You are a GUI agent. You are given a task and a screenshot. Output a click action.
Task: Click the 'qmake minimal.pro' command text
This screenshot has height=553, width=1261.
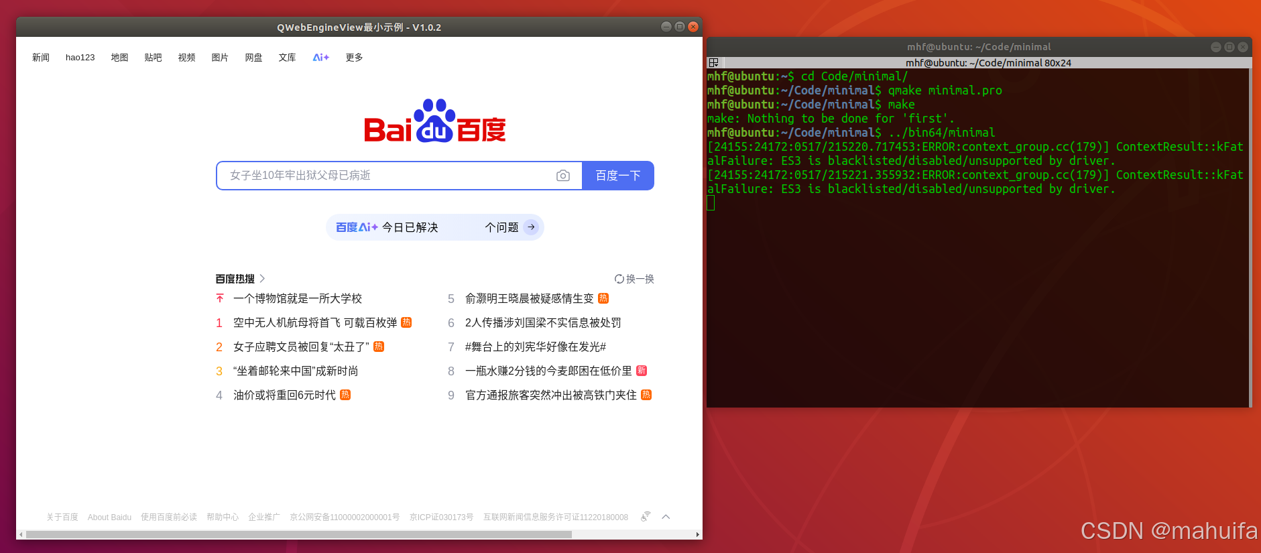point(945,90)
